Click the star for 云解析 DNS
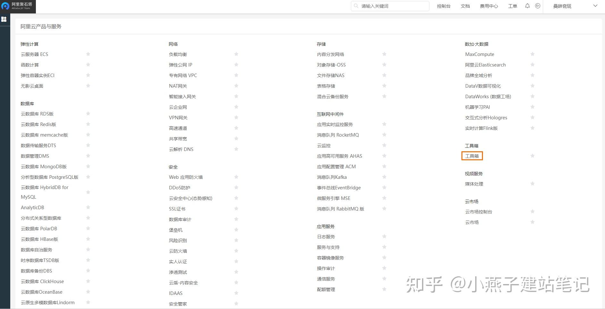Image resolution: width=605 pixels, height=309 pixels. pyautogui.click(x=236, y=149)
